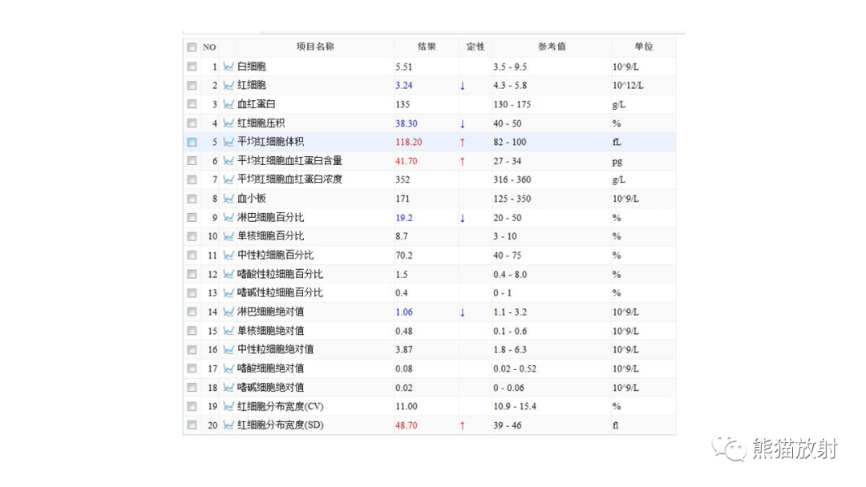The height and width of the screenshot is (487, 866).
Task: Open trend chart icon for 单核细胞绝对值
Action: (228, 330)
